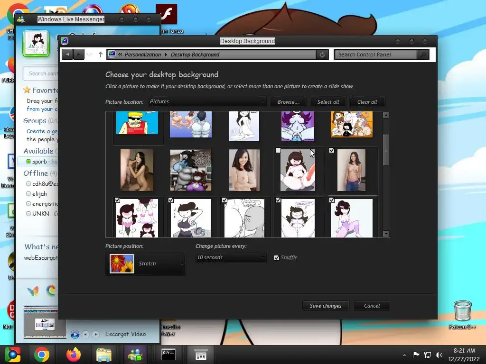Image resolution: width=486 pixels, height=364 pixels.
Task: Open the Change picture every dropdown
Action: point(231,257)
